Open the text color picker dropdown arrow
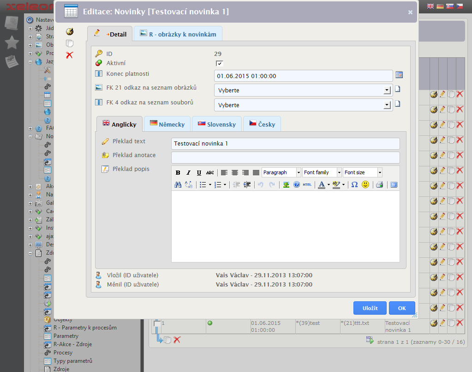 pos(329,184)
